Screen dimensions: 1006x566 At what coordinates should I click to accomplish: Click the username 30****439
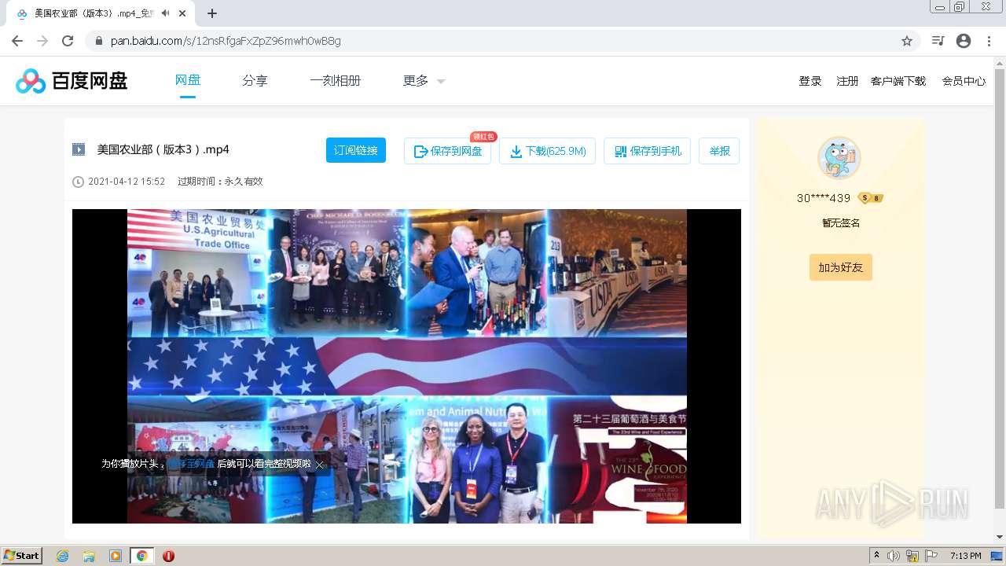pyautogui.click(x=824, y=198)
